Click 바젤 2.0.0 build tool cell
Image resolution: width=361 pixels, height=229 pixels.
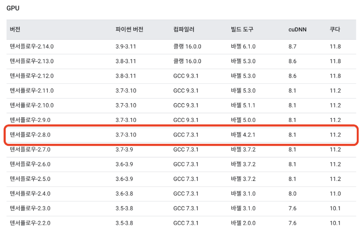(243, 223)
